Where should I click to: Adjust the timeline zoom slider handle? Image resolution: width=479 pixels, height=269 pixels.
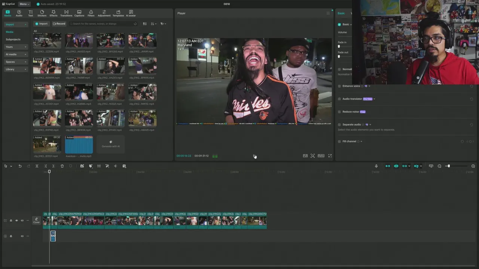[x=448, y=166]
